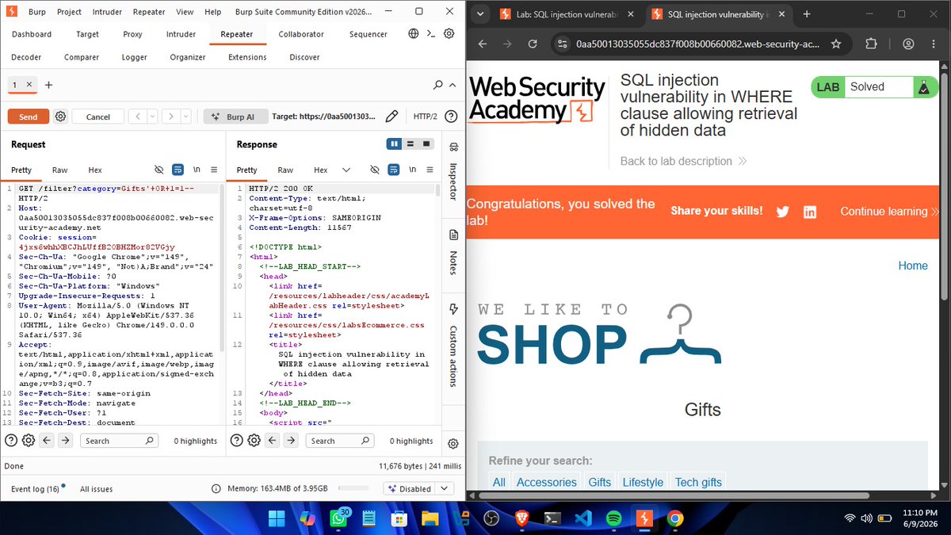Toggle hide non-printable chars in Request
This screenshot has height=535, width=951.
[x=158, y=170]
